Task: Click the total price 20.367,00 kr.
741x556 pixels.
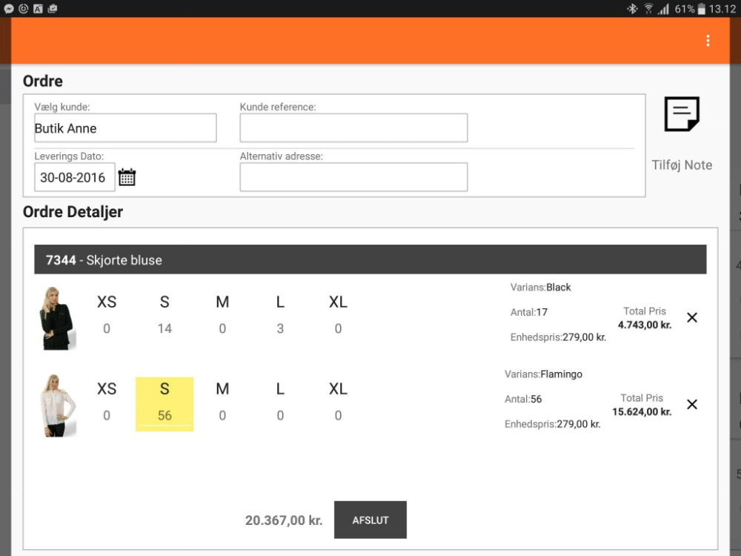Action: [284, 520]
